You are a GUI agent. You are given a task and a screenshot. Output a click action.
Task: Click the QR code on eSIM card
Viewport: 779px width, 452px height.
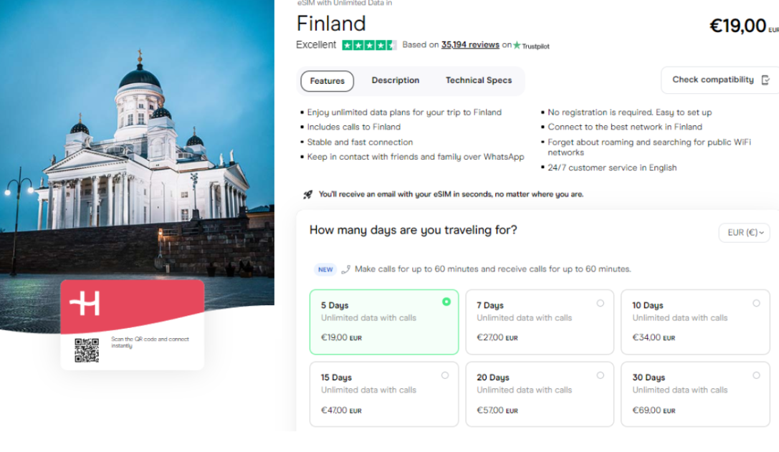click(87, 350)
